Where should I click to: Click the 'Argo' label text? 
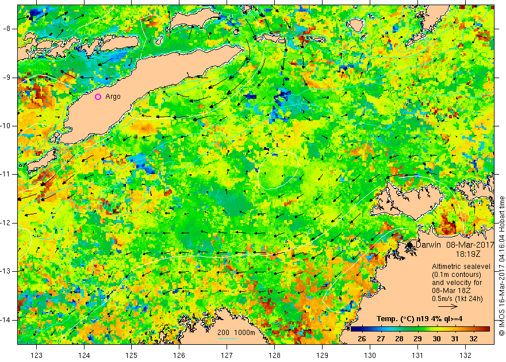pos(113,97)
